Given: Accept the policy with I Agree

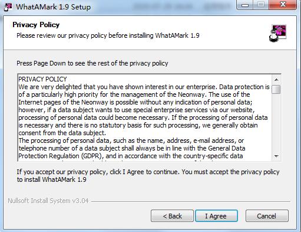Looking at the screenshot, I should click(x=216, y=216).
